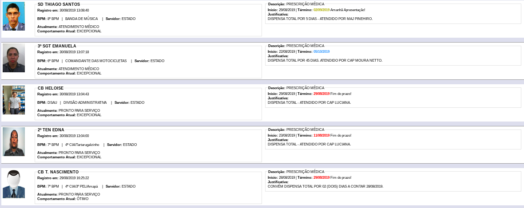Click BANDA DE MÚSICA unit text
Screen dimensions: 524x208
pyautogui.click(x=82, y=19)
